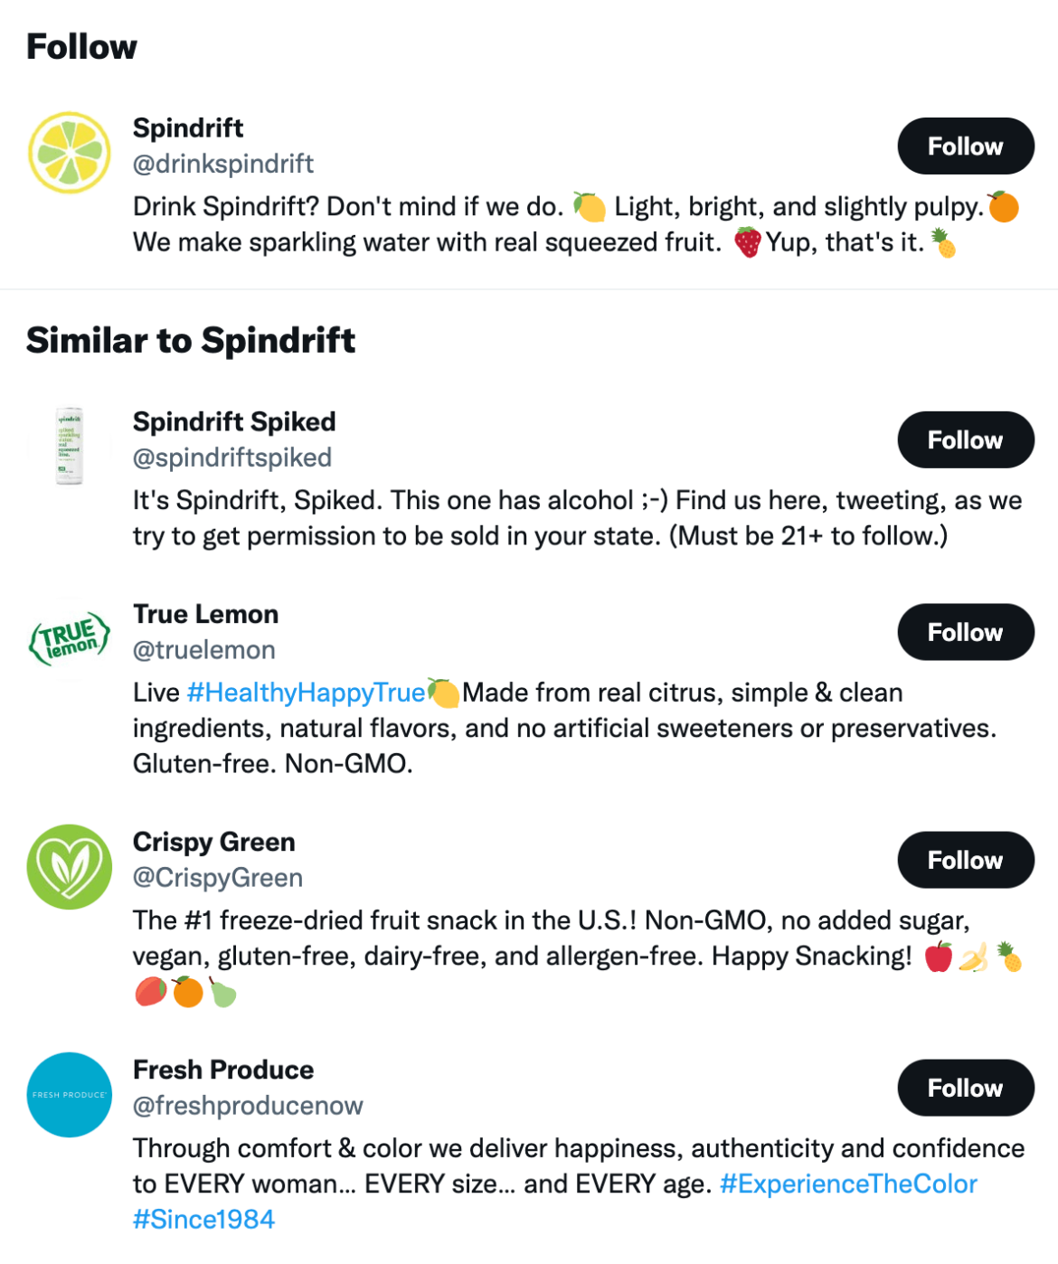Follow the Crispy Green account
Screen dimensions: 1058x1264
965,860
